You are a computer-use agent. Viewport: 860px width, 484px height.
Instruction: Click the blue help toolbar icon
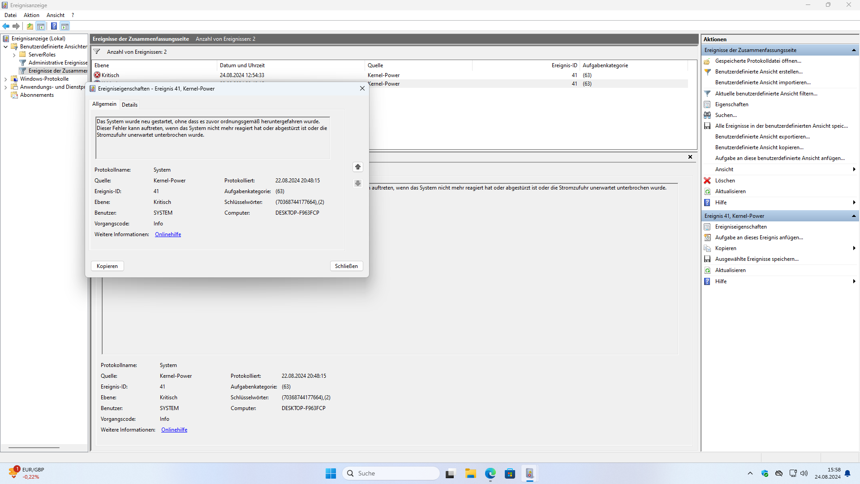coord(54,26)
